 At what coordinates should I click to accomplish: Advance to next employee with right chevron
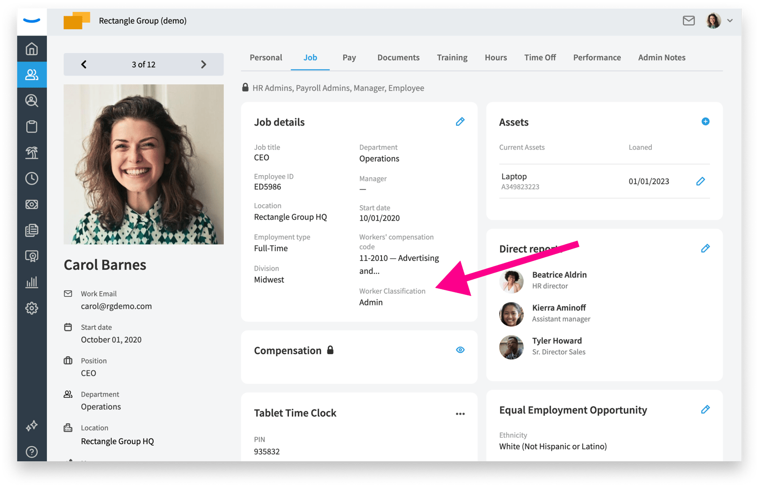[x=203, y=64]
